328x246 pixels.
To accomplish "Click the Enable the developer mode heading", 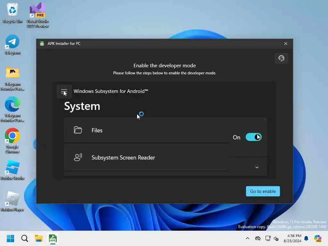I will coord(165,65).
